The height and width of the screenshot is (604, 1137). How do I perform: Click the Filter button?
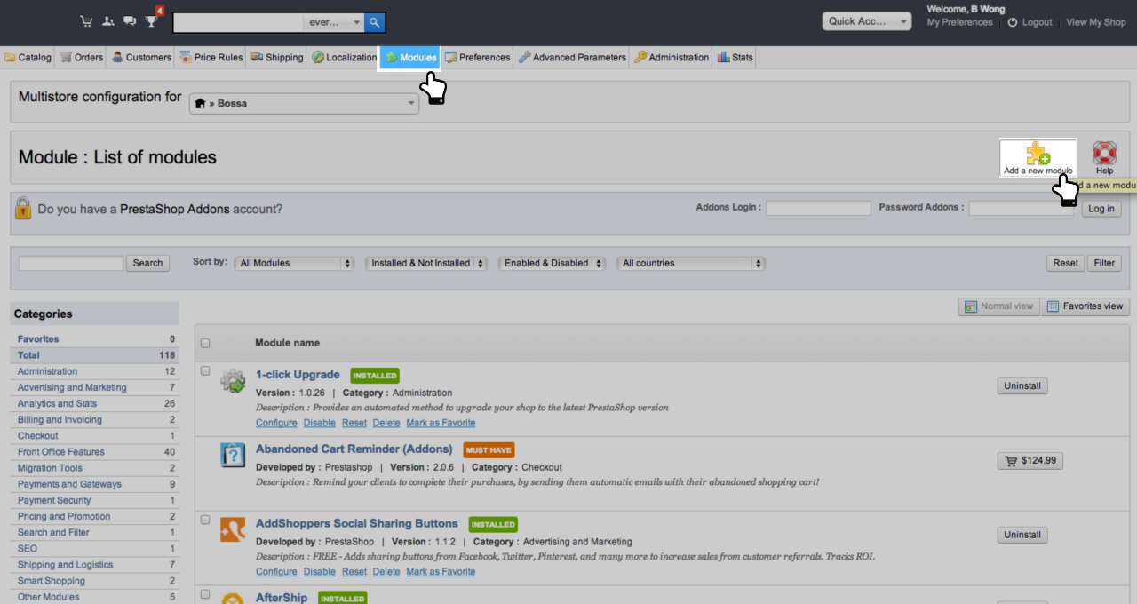tap(1103, 263)
